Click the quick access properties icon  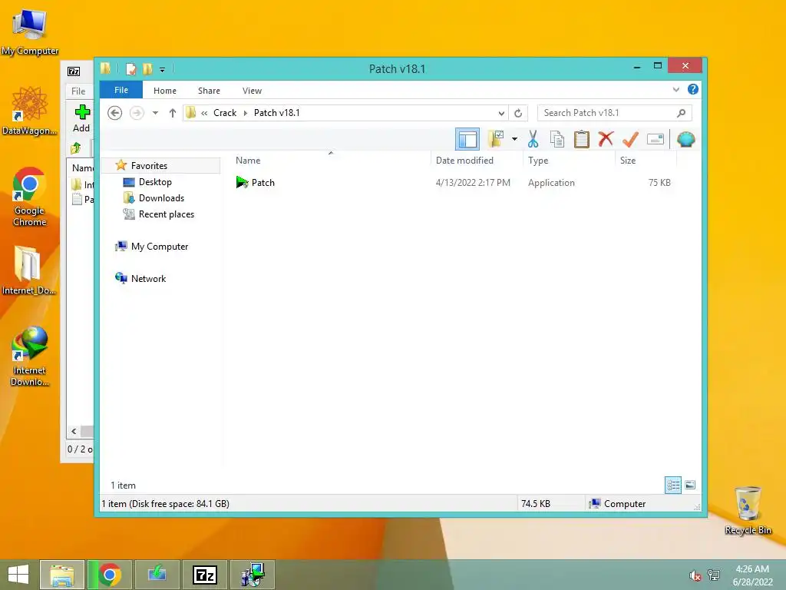(130, 69)
